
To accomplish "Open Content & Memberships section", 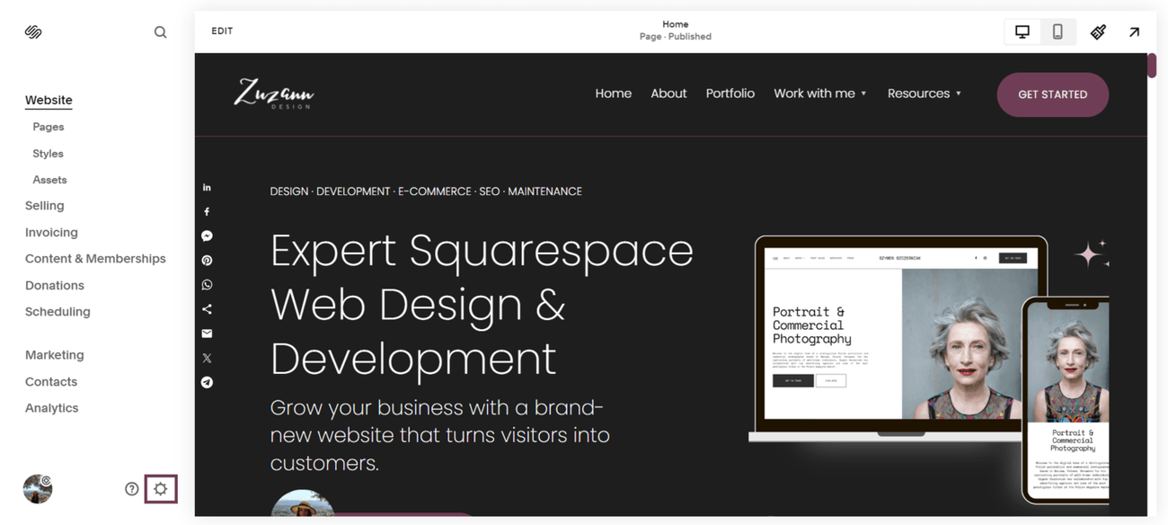I will [x=95, y=258].
